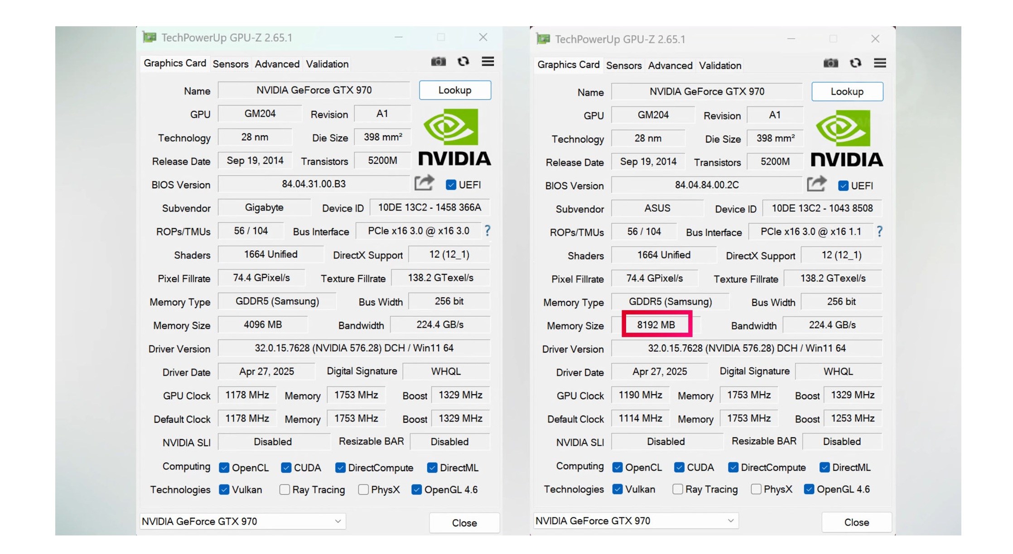This screenshot has width=1013, height=554.
Task: Click the 4096 MB memory size value
Action: [263, 325]
